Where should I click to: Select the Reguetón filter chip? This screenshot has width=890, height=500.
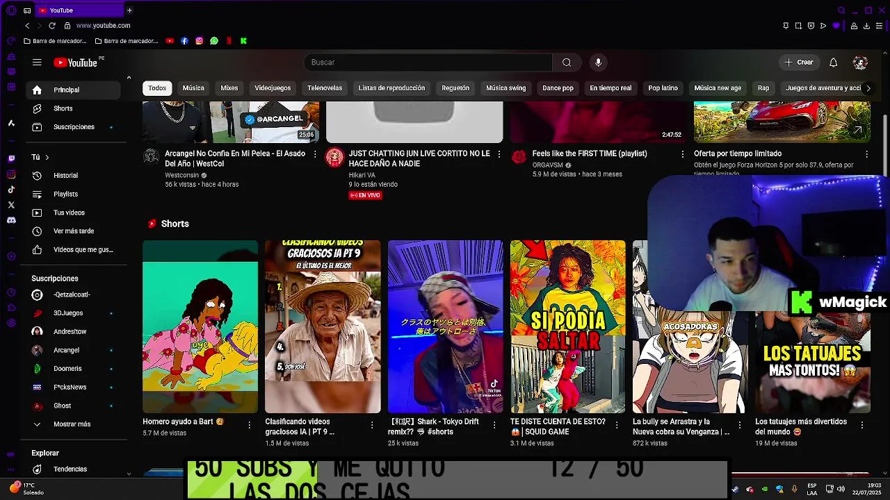(455, 88)
